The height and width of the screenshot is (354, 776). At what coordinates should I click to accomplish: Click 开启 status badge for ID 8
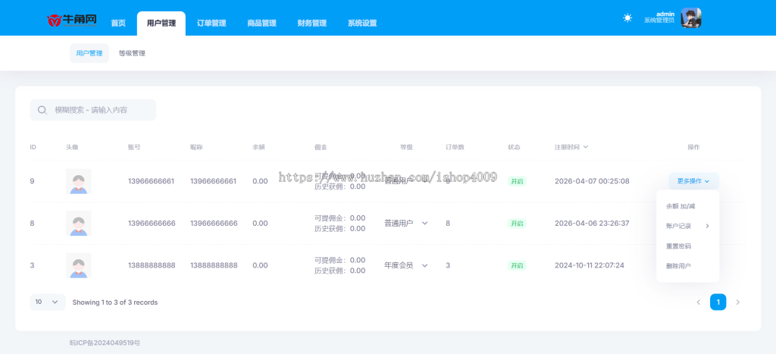517,224
